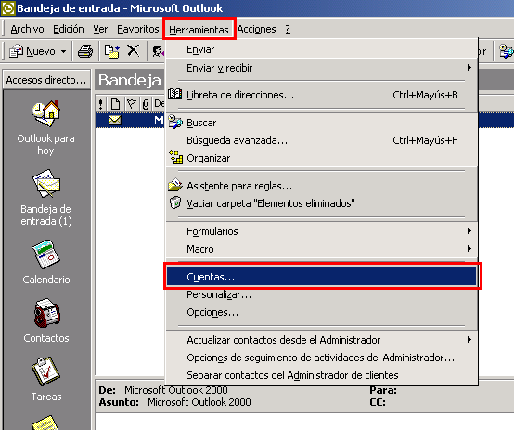Open the Tareas shortcut
The height and width of the screenshot is (430, 514).
coord(45,380)
